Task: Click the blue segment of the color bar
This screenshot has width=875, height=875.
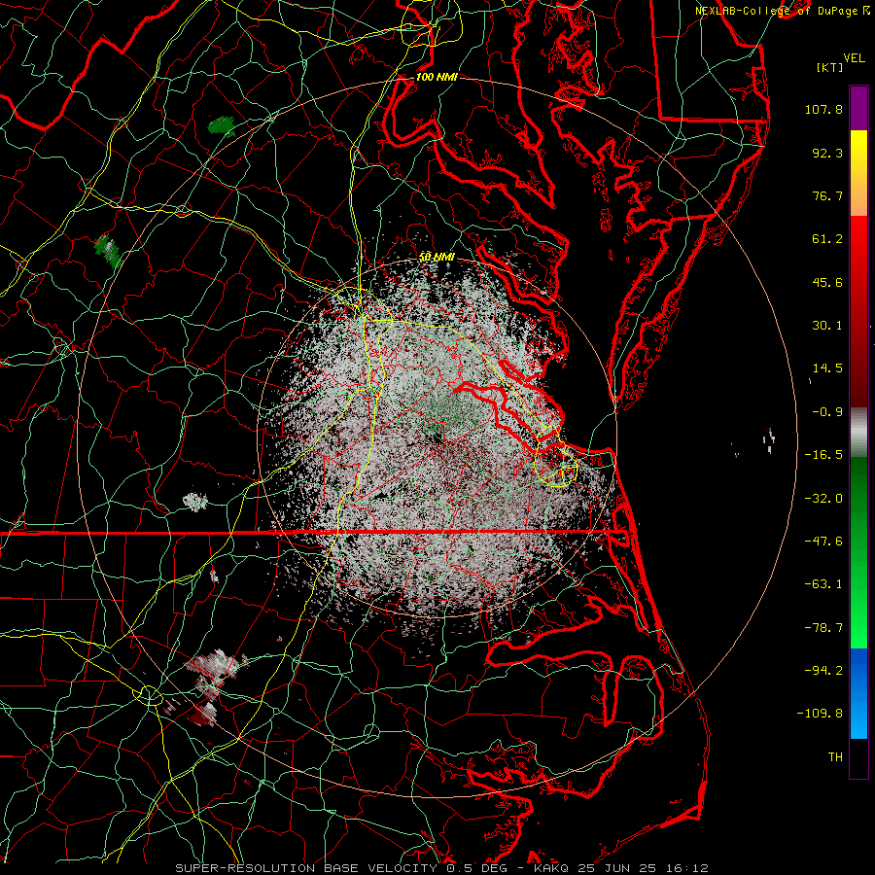Action: [x=858, y=693]
